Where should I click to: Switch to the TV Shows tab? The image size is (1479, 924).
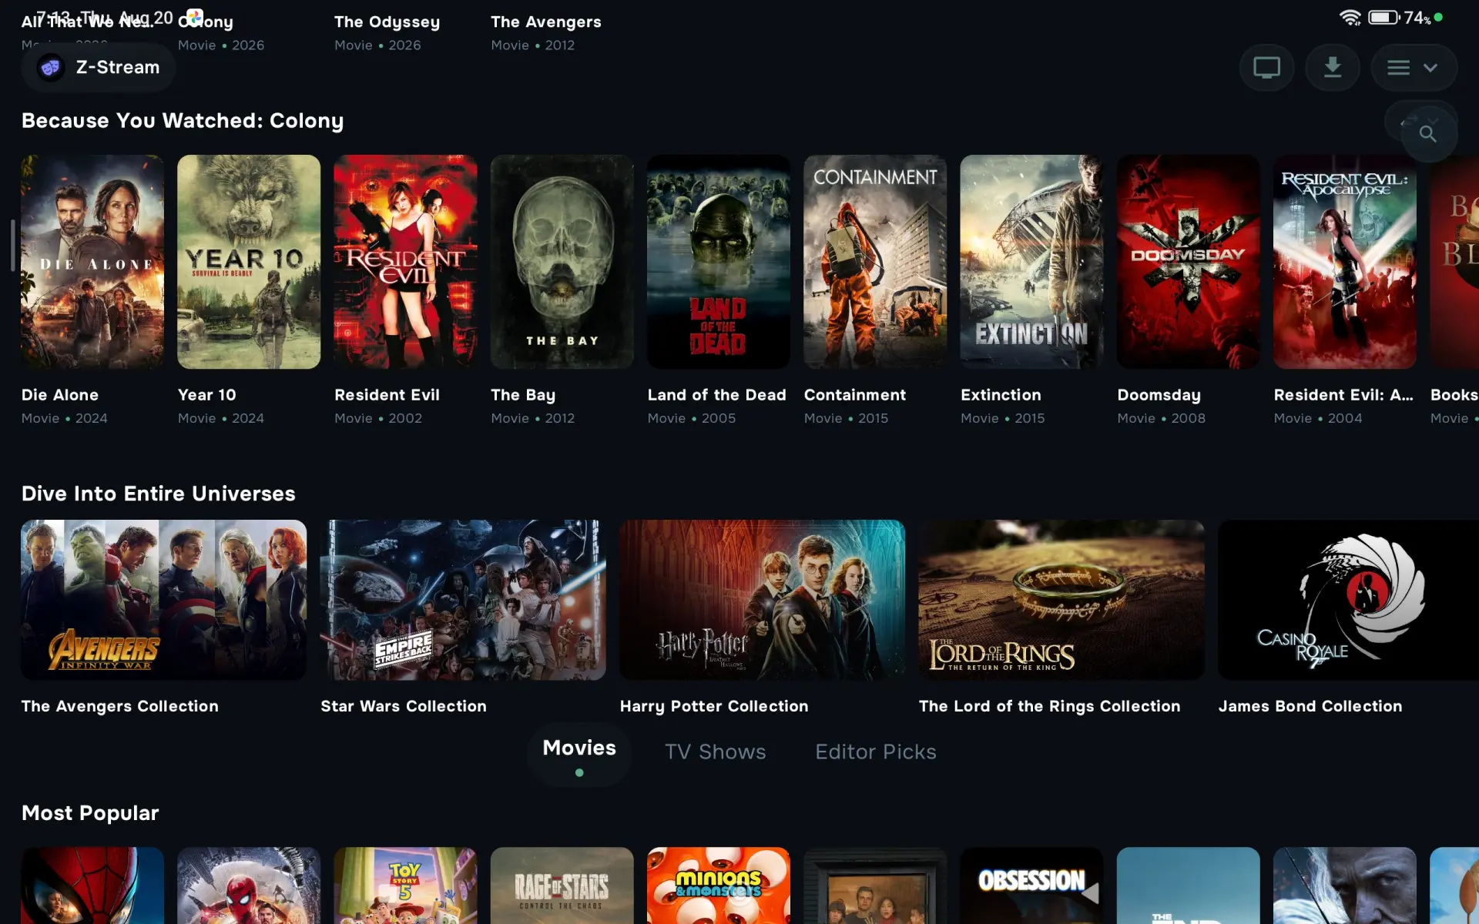click(x=716, y=752)
